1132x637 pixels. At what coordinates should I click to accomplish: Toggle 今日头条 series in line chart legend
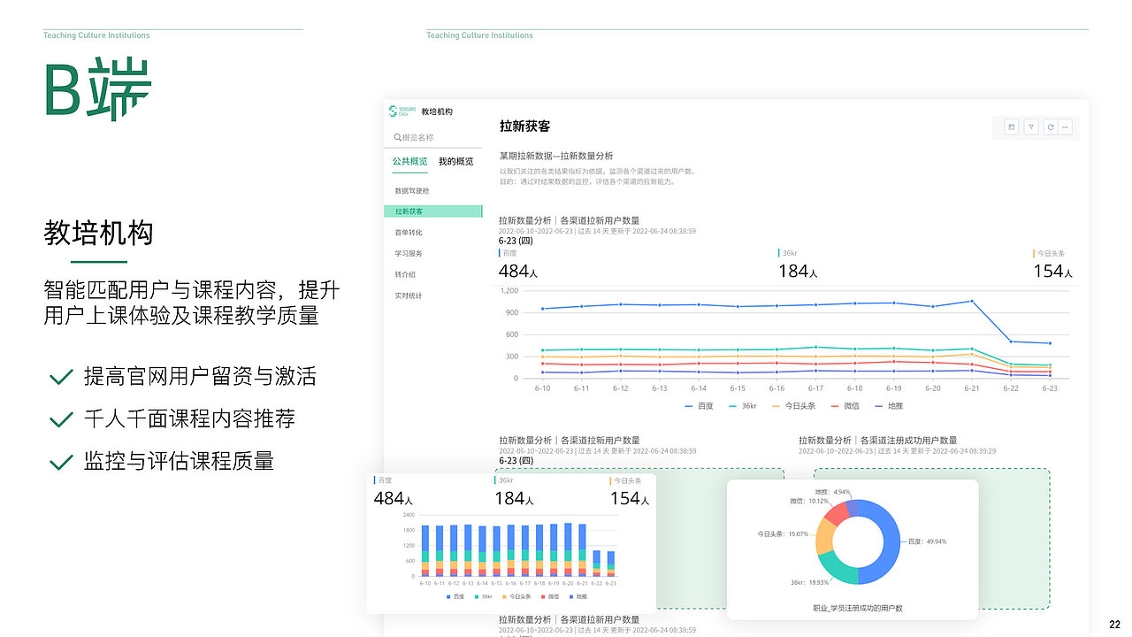point(793,406)
